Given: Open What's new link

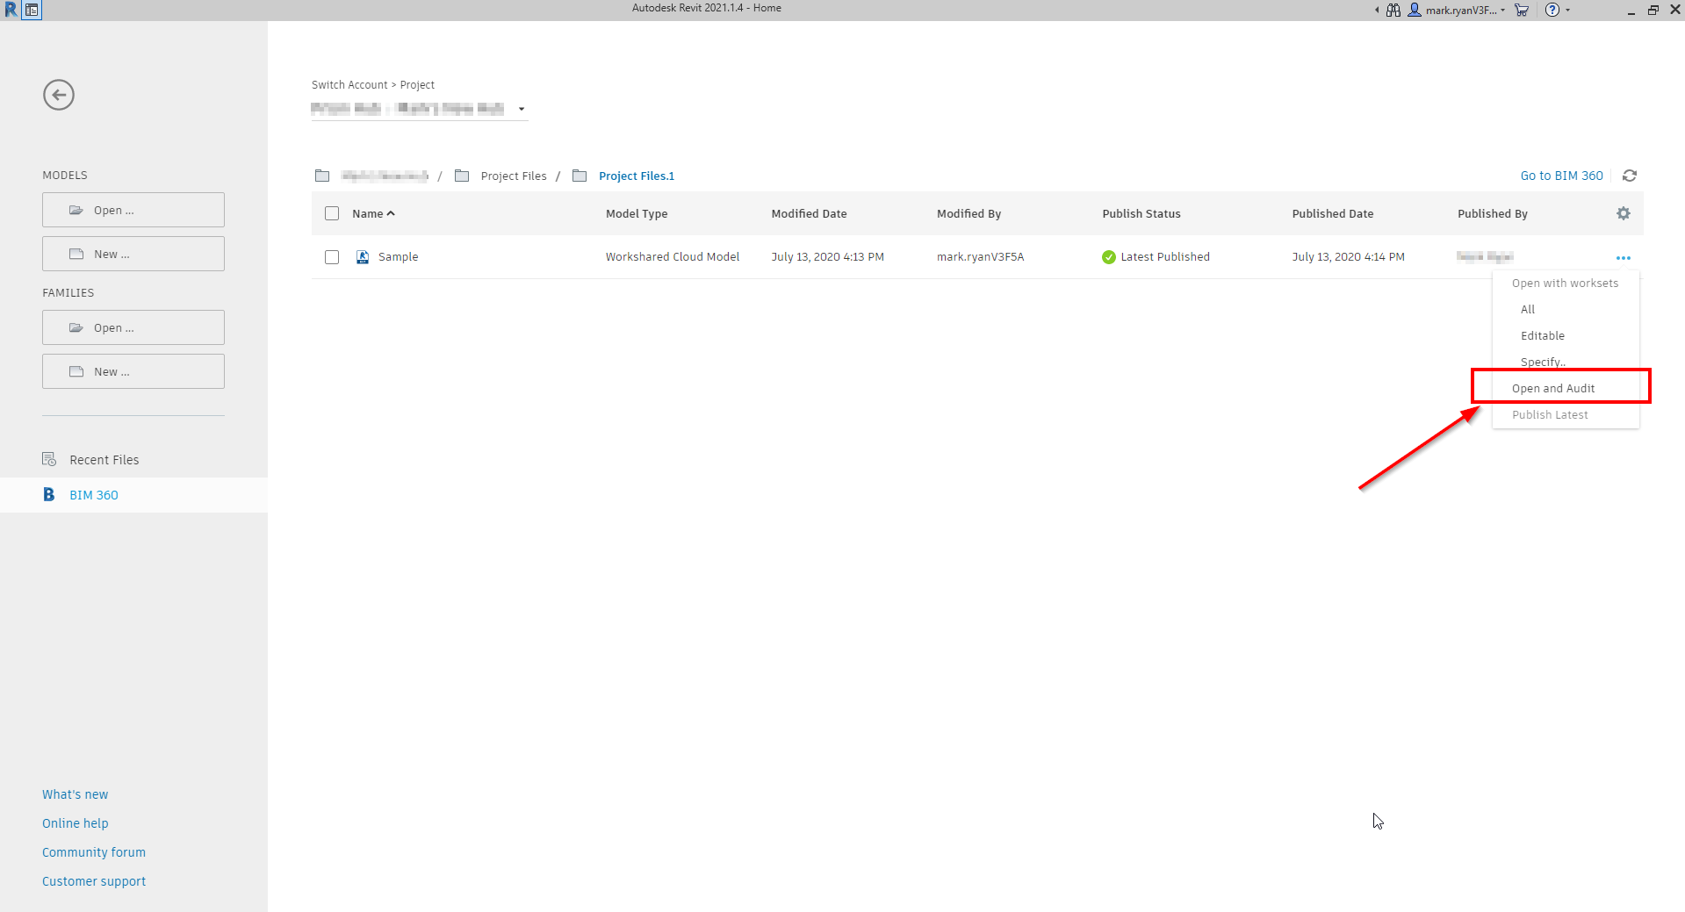Looking at the screenshot, I should pos(76,794).
